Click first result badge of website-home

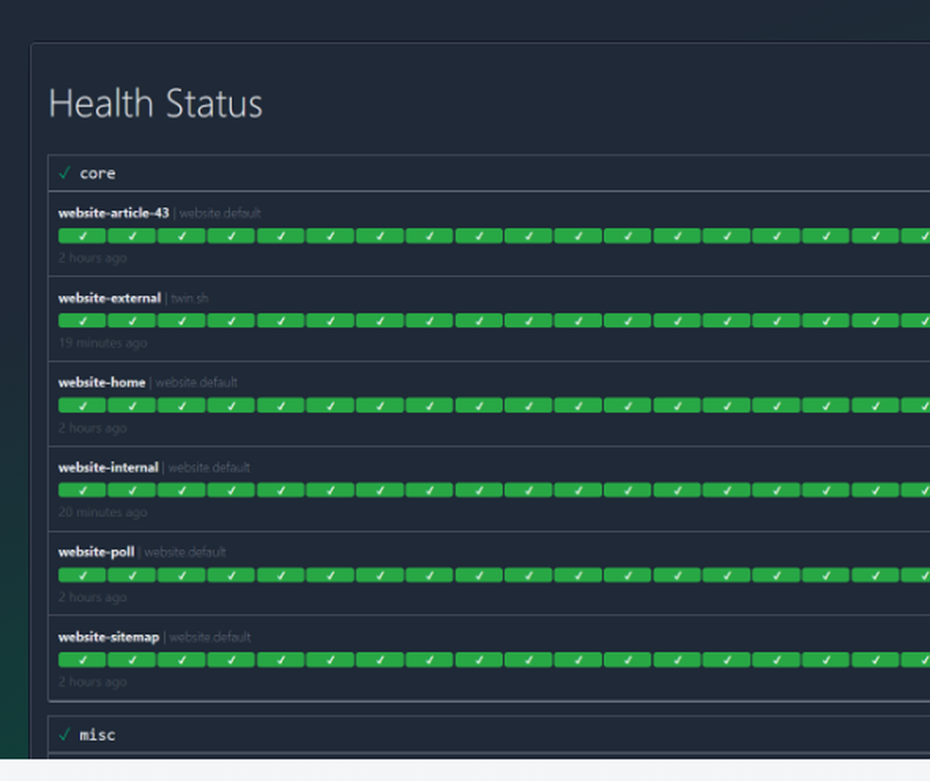point(83,405)
